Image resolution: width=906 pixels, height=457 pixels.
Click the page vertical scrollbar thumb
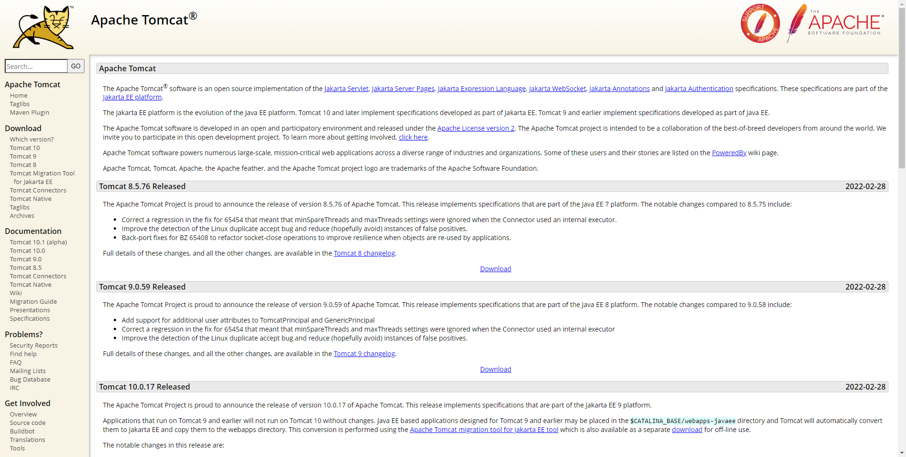(902, 88)
